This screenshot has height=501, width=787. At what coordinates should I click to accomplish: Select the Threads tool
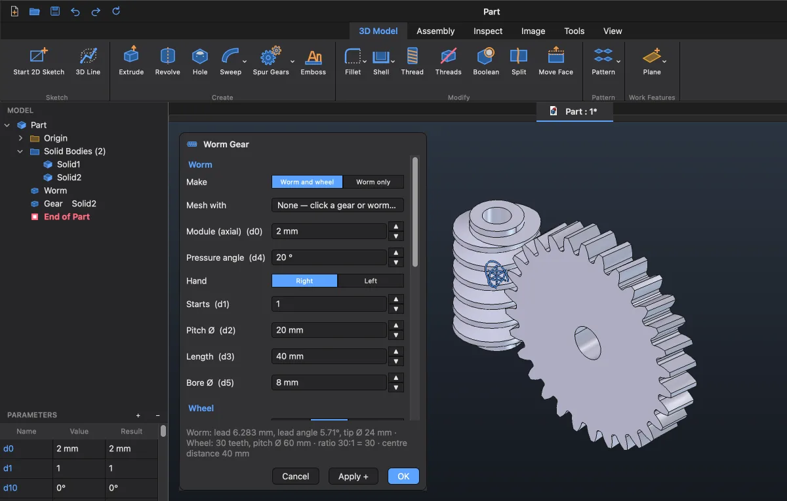coord(449,62)
